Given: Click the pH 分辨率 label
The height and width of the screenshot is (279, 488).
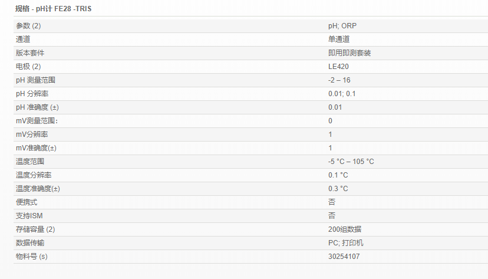Looking at the screenshot, I should point(32,94).
